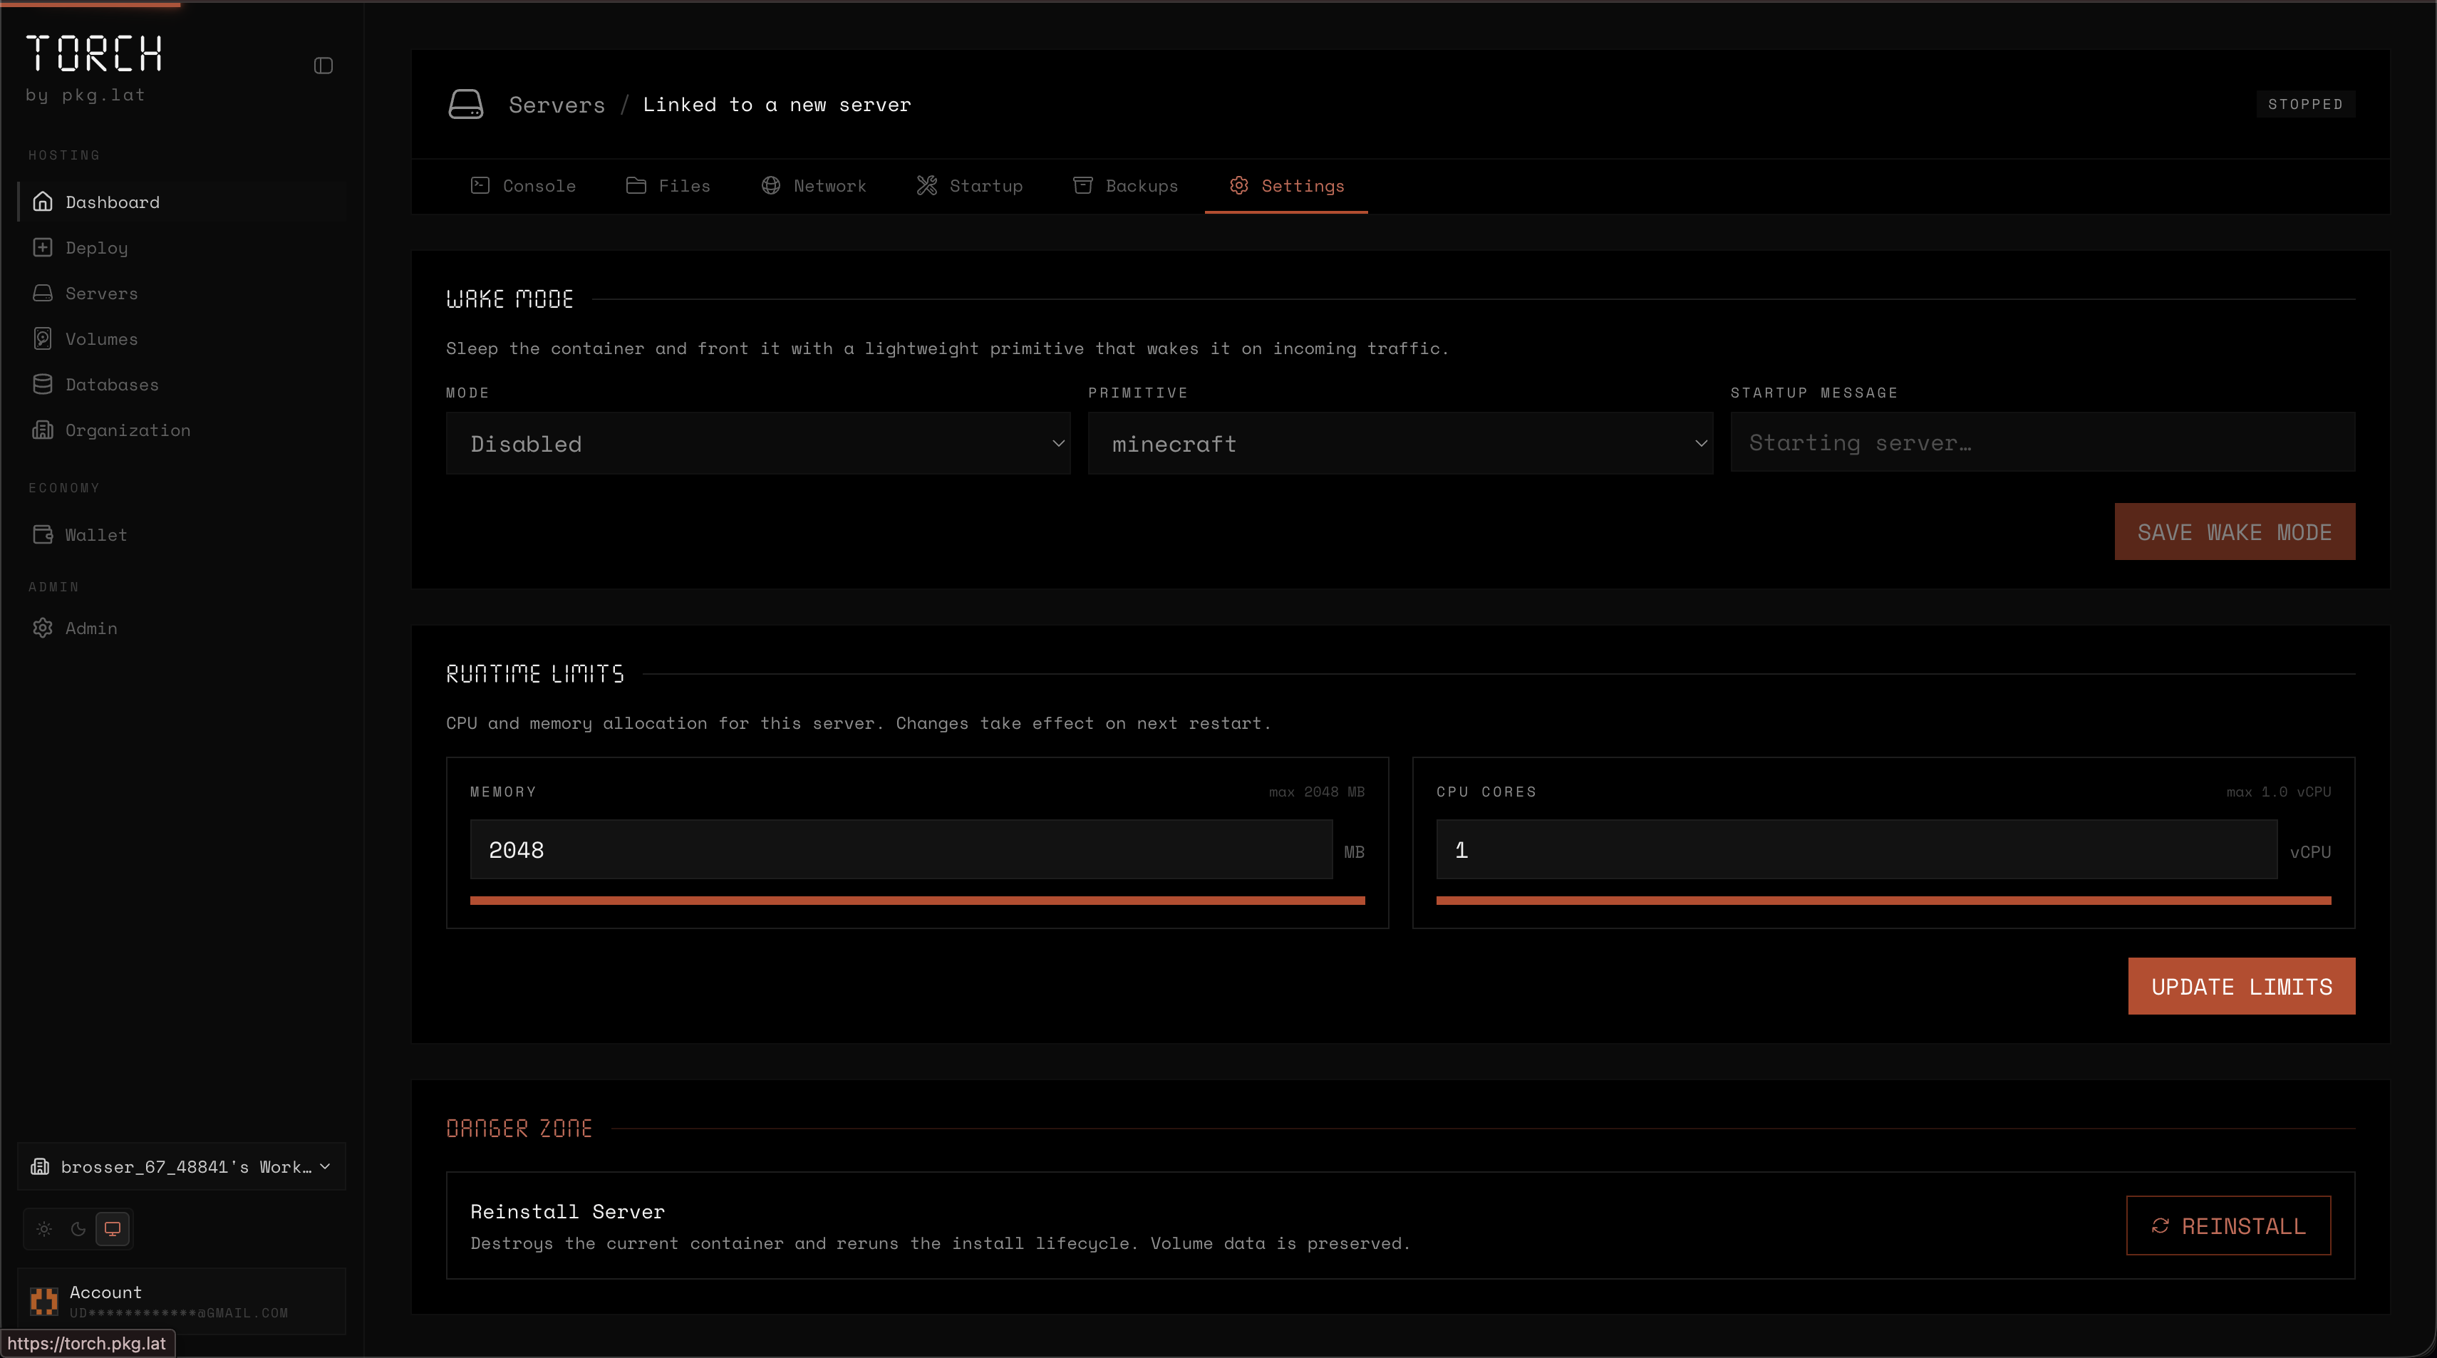Click the Reinstall button in Danger Zone

point(2228,1225)
